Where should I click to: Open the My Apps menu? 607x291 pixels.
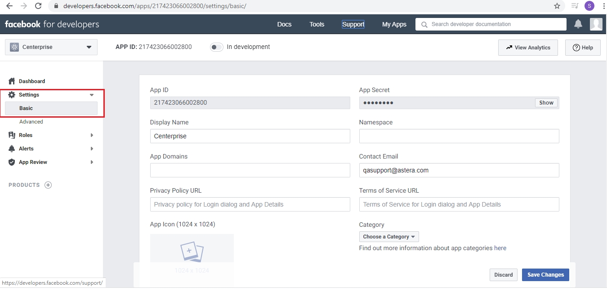click(394, 24)
